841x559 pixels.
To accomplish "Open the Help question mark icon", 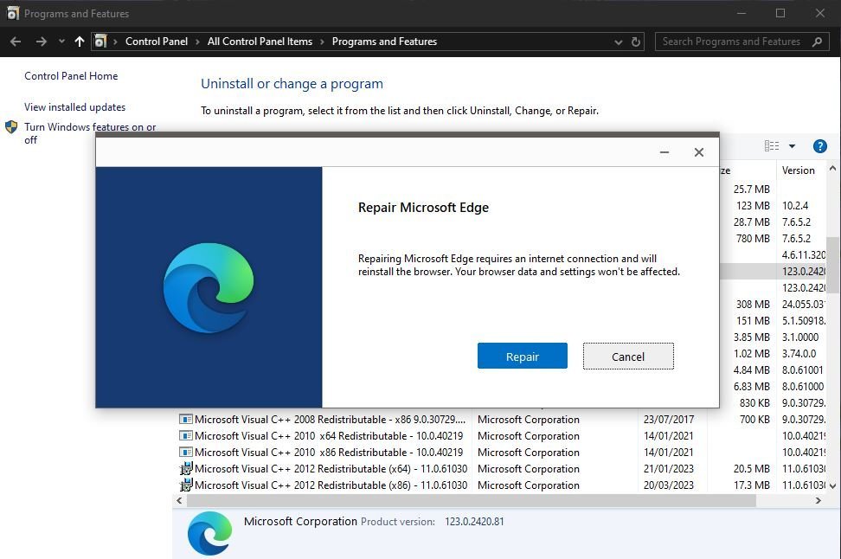I will pyautogui.click(x=819, y=146).
